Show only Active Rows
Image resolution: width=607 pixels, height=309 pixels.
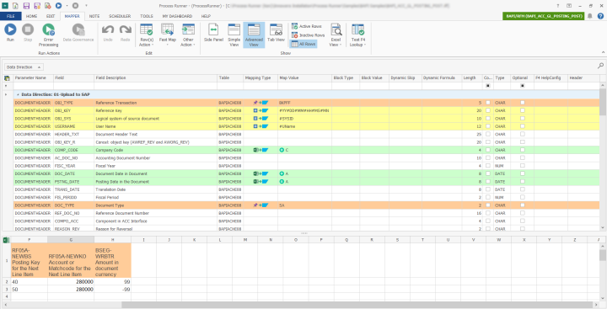[307, 26]
